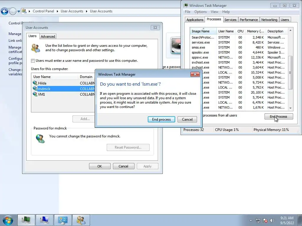
Task: Sort user list by Domain header
Action: 87,77
